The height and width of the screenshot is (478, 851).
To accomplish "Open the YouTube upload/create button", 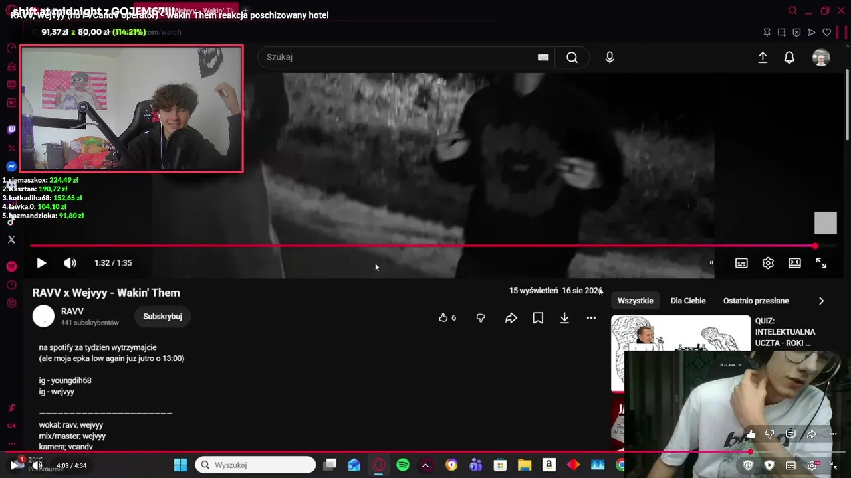I will click(763, 58).
